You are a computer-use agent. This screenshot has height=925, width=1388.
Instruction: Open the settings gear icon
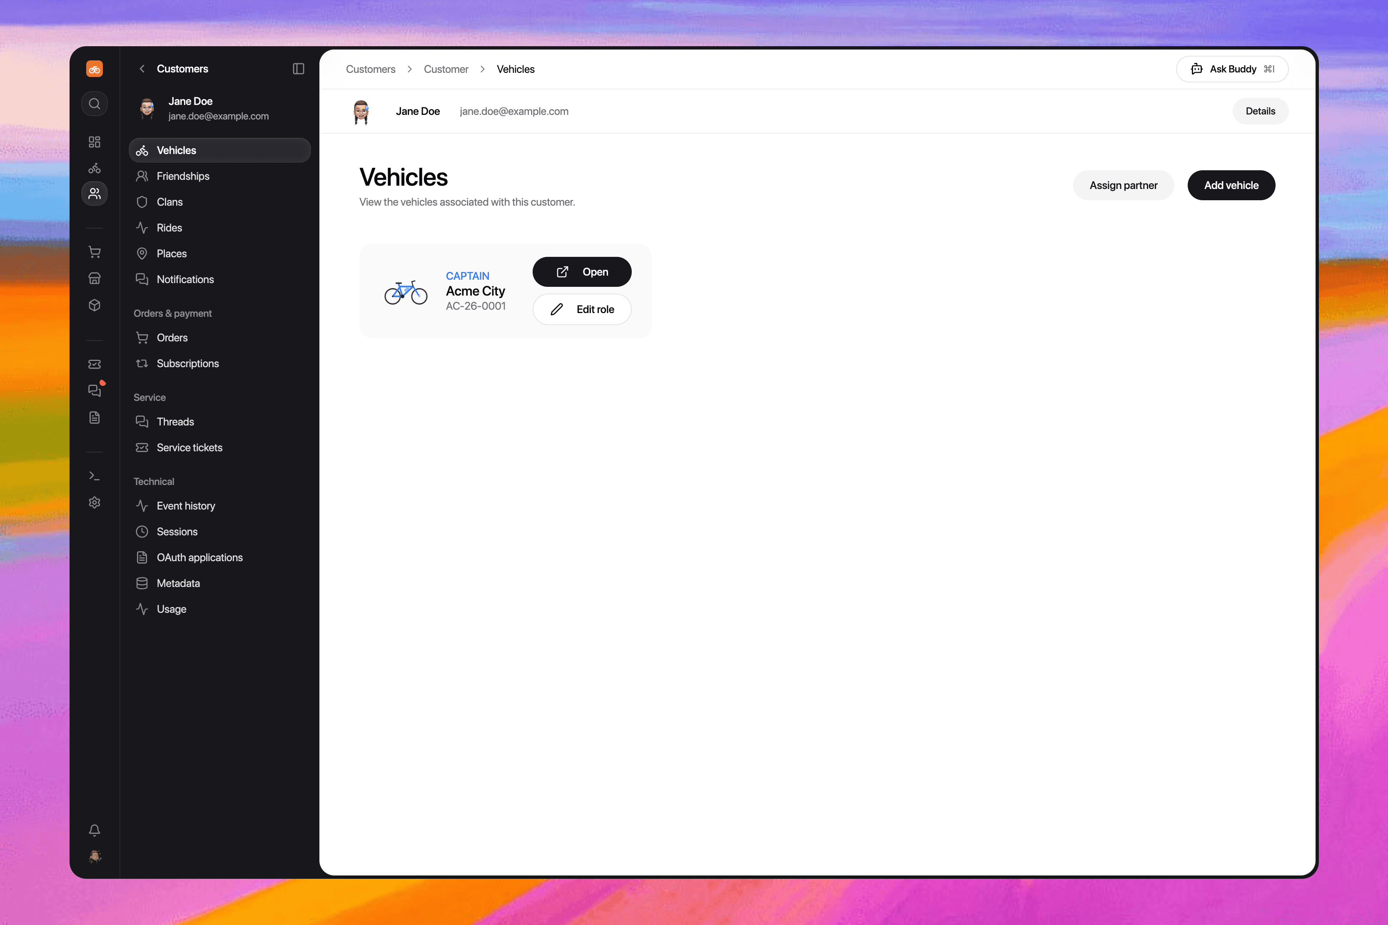[x=95, y=502]
